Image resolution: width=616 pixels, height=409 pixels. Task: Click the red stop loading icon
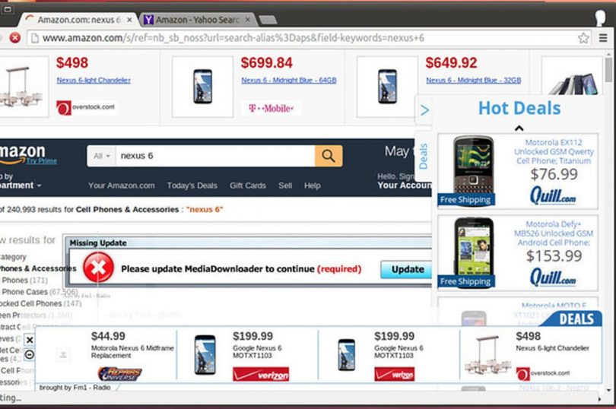pyautogui.click(x=15, y=38)
